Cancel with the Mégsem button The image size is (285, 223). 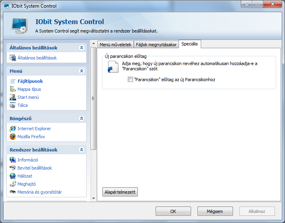click(215, 211)
